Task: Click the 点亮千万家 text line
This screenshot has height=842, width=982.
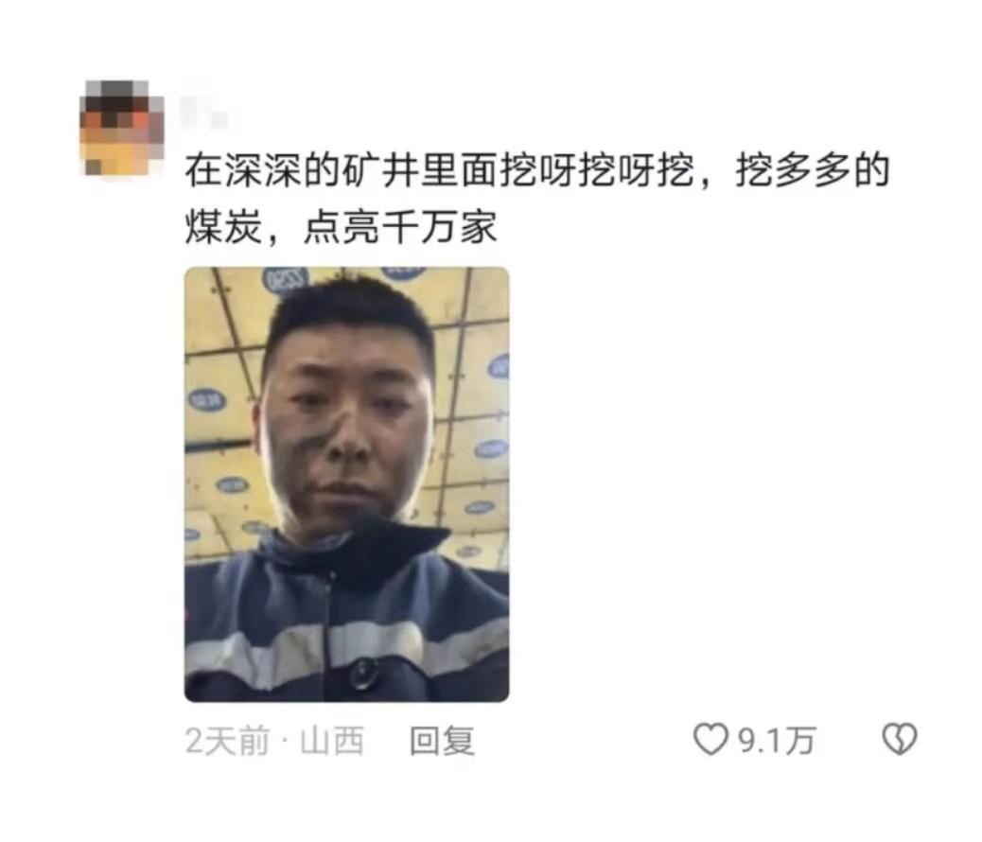Action: click(401, 227)
